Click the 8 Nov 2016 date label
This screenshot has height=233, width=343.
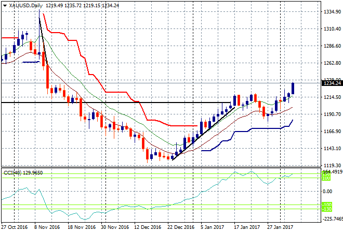pos(47,227)
